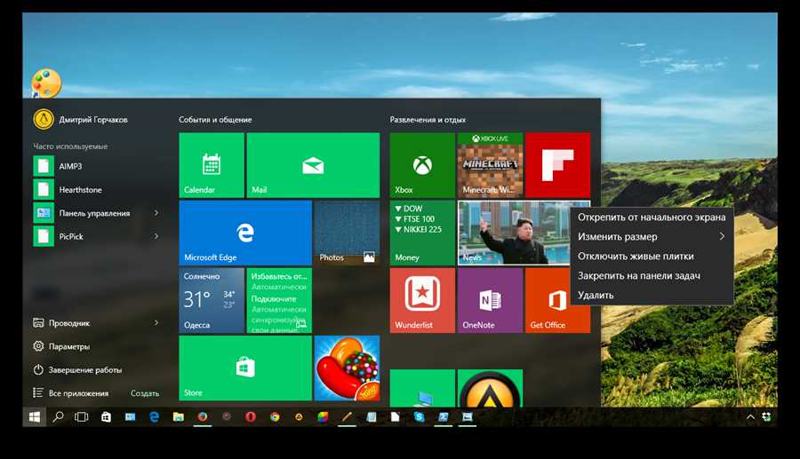Expand PicPick jump list arrow
Image resolution: width=800 pixels, height=459 pixels.
tap(156, 236)
